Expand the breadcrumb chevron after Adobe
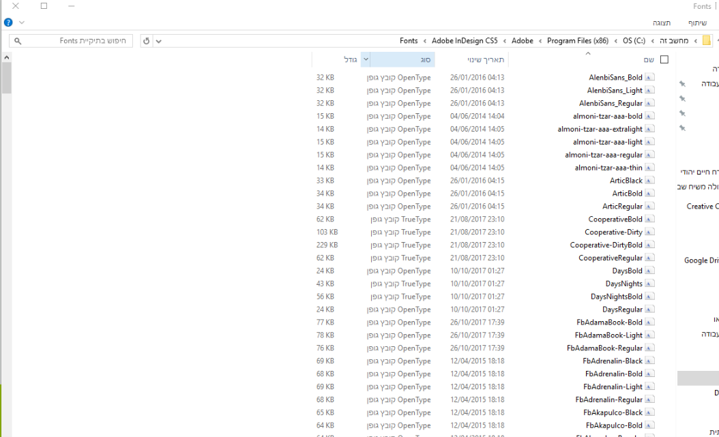The width and height of the screenshot is (719, 437). tap(505, 41)
